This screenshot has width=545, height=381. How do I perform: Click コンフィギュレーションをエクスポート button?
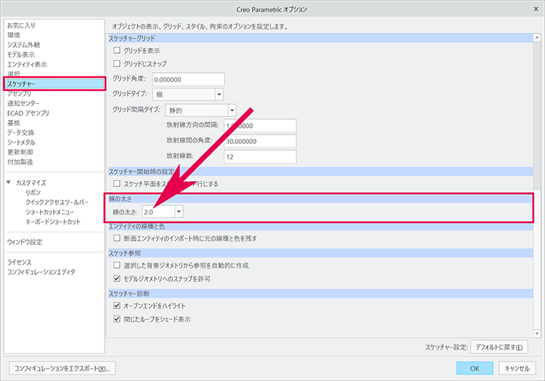(x=62, y=368)
